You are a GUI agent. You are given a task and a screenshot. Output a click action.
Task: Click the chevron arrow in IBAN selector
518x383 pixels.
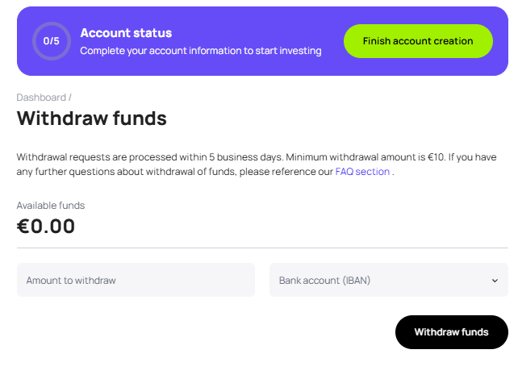495,281
